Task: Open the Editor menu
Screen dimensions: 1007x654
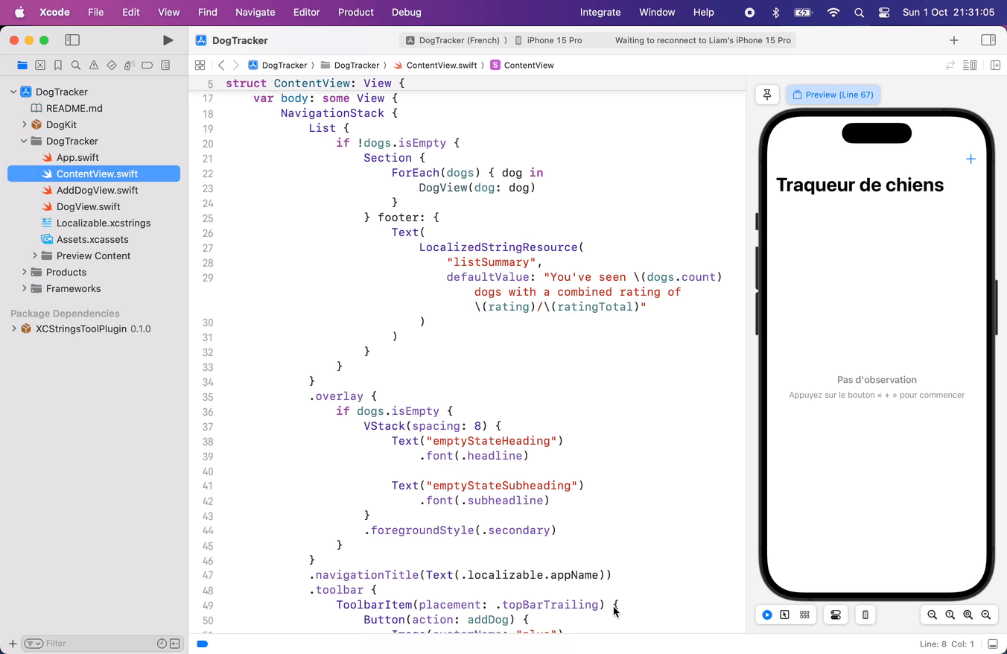Action: point(306,12)
